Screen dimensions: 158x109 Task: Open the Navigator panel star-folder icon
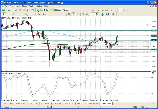point(24,10)
